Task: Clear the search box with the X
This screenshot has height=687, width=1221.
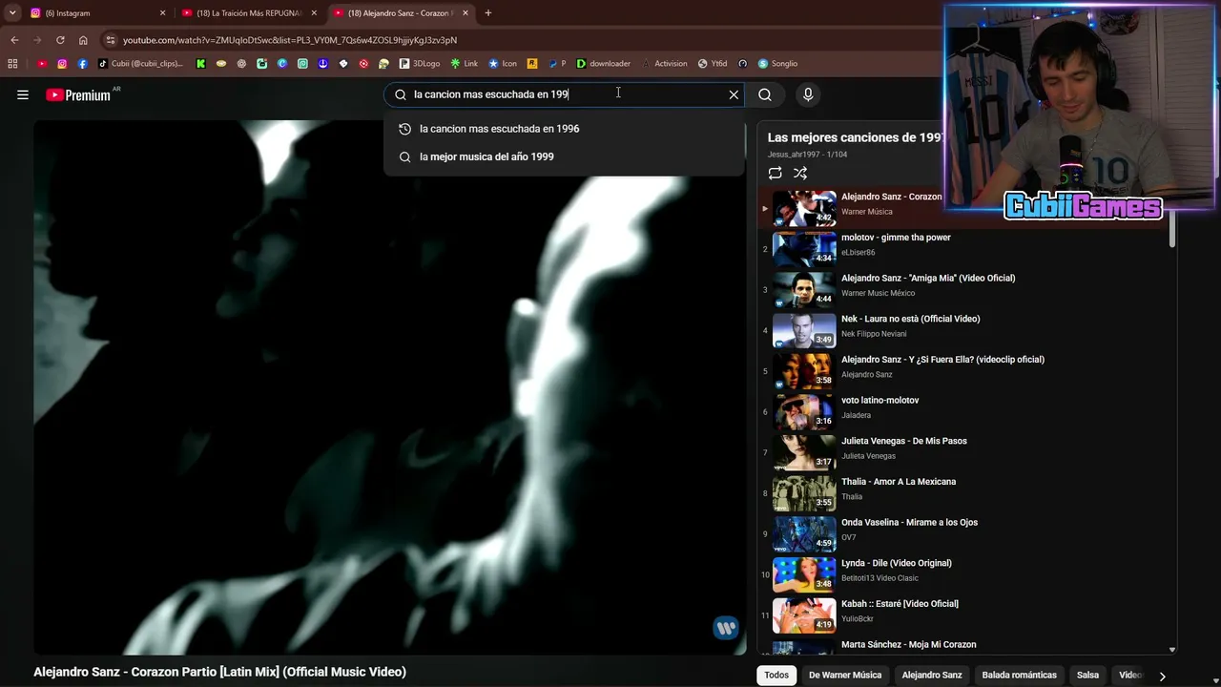Action: (x=734, y=94)
